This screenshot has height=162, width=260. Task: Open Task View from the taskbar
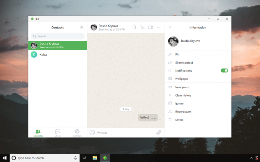pos(84,158)
